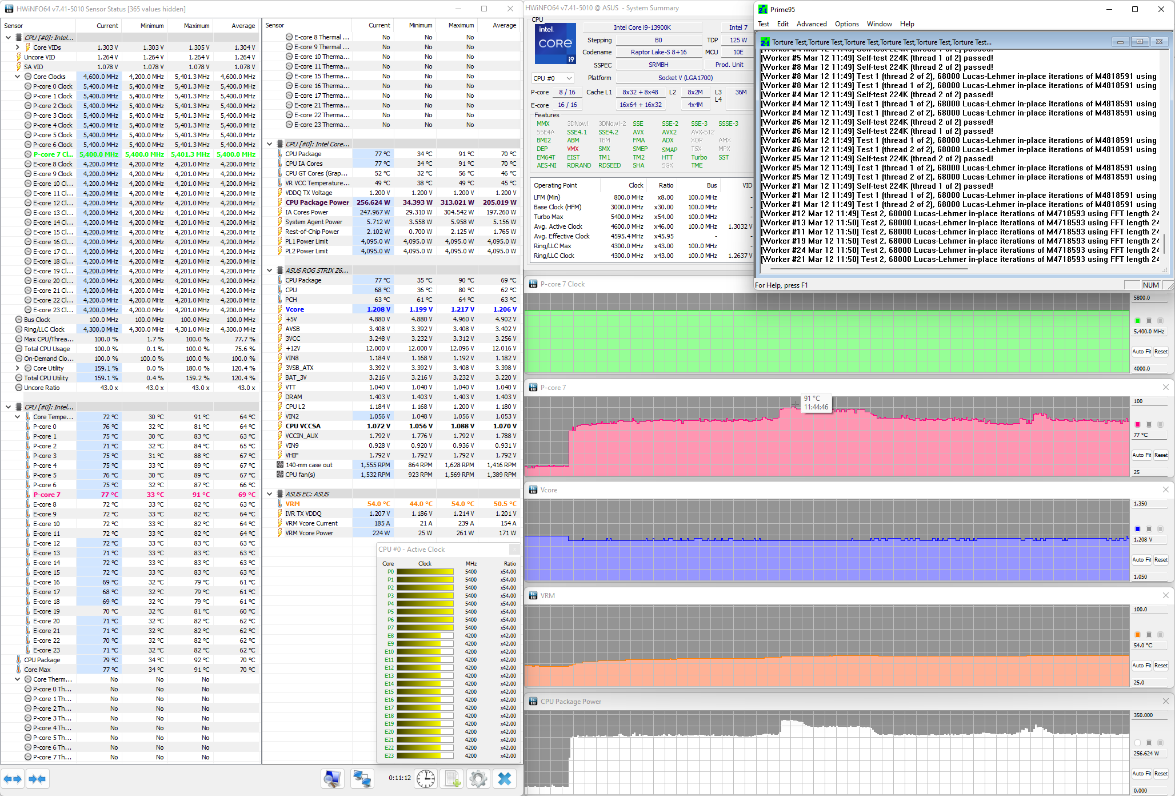Click Auto Fit on P-core 7 Clock graph
Viewport: 1175px width, 796px height.
[1141, 352]
